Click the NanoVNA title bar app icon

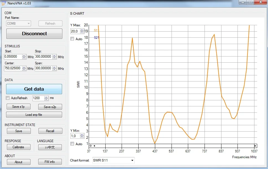pos(4,3)
